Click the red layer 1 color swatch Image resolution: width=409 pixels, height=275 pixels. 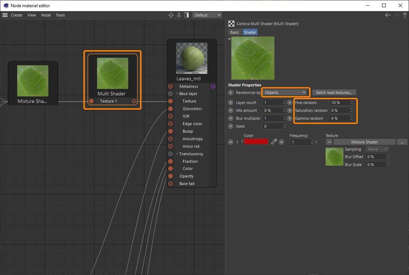(x=256, y=142)
